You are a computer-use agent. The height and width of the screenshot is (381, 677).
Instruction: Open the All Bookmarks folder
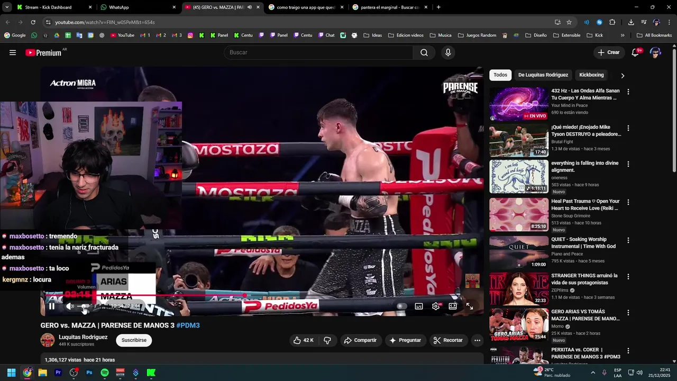654,35
